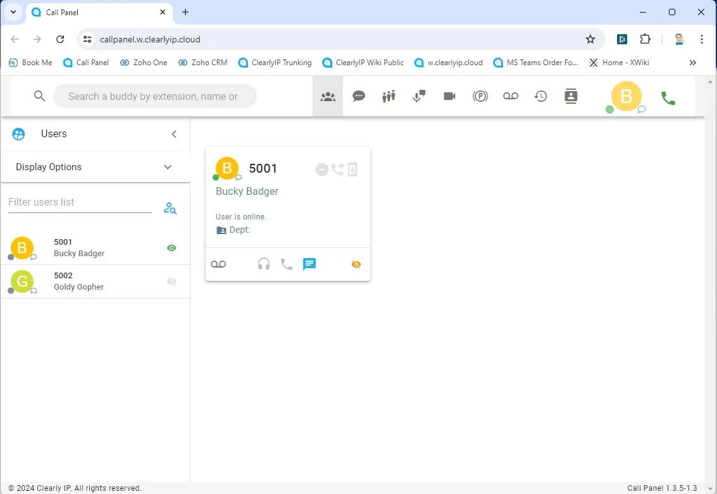Open the Call Panel bookmark
This screenshot has height=494, width=717.
click(x=86, y=63)
